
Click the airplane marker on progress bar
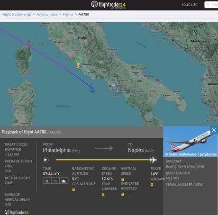point(154,160)
